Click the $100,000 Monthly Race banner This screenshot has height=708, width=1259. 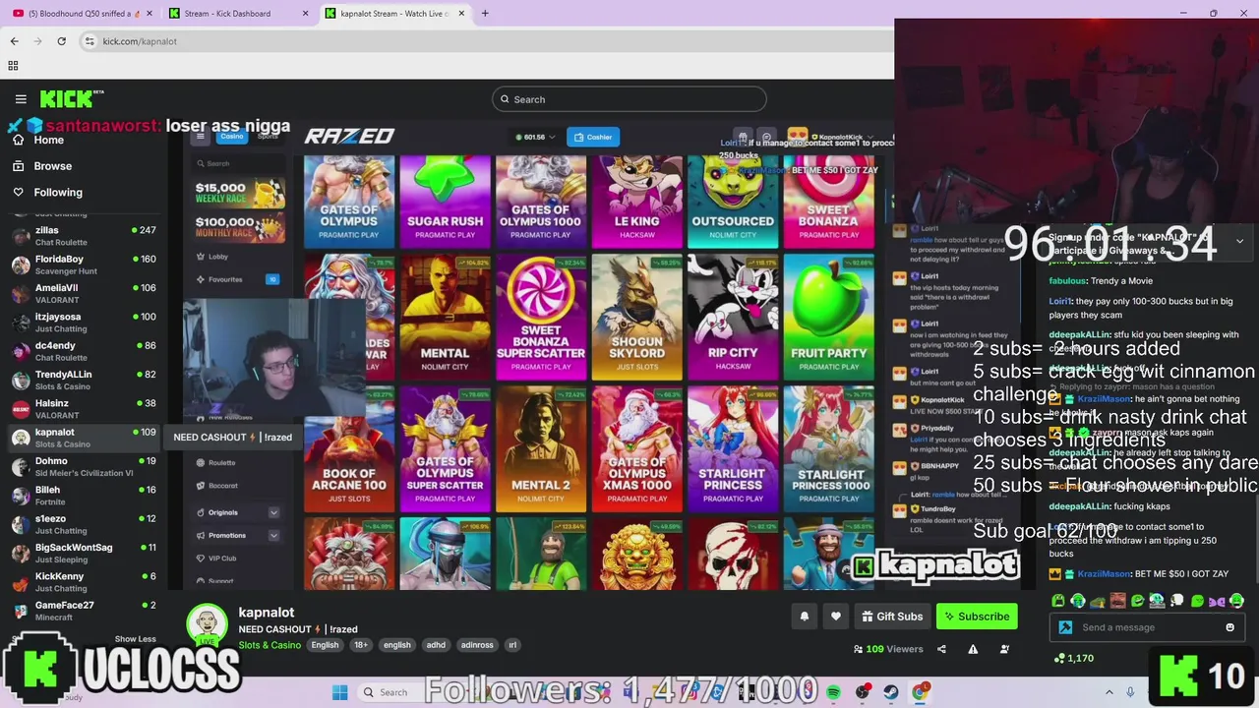click(x=240, y=227)
